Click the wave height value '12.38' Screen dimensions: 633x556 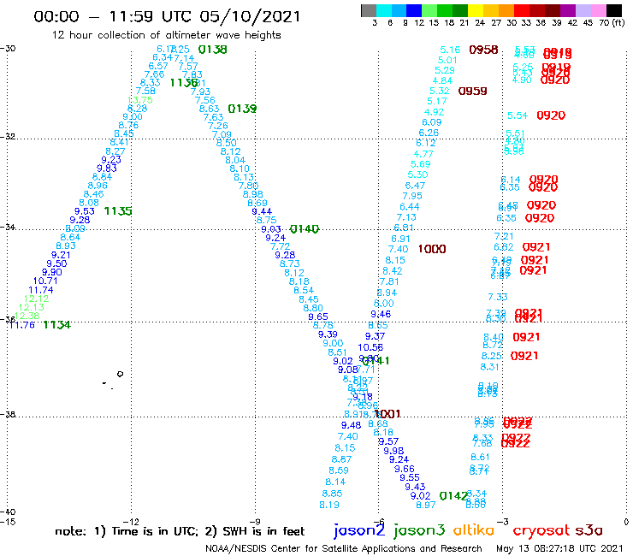click(27, 316)
